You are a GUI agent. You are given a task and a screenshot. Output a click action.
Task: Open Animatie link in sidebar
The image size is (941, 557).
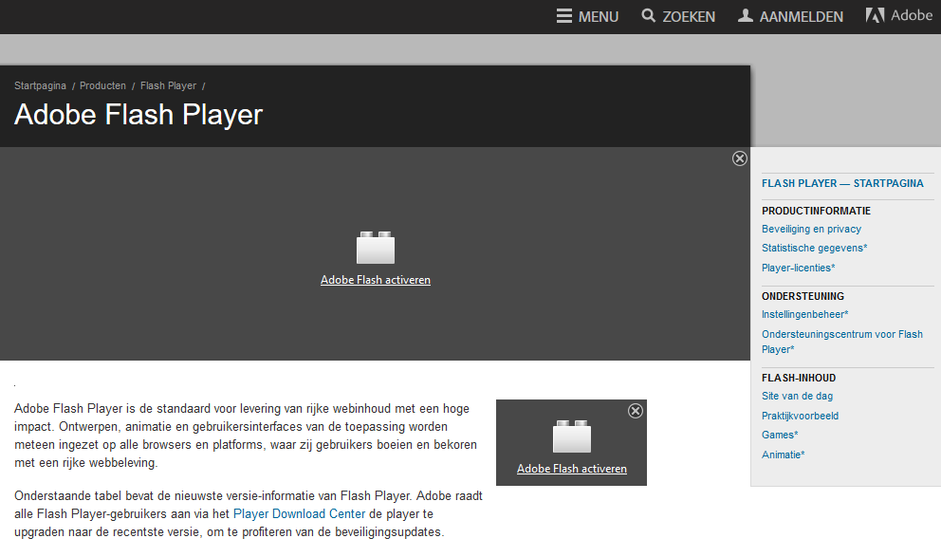tap(784, 455)
